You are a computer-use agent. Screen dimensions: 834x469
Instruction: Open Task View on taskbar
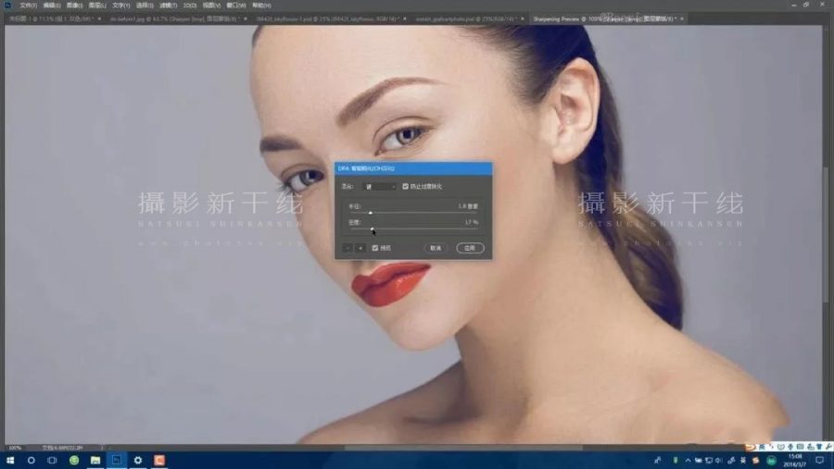(x=52, y=460)
